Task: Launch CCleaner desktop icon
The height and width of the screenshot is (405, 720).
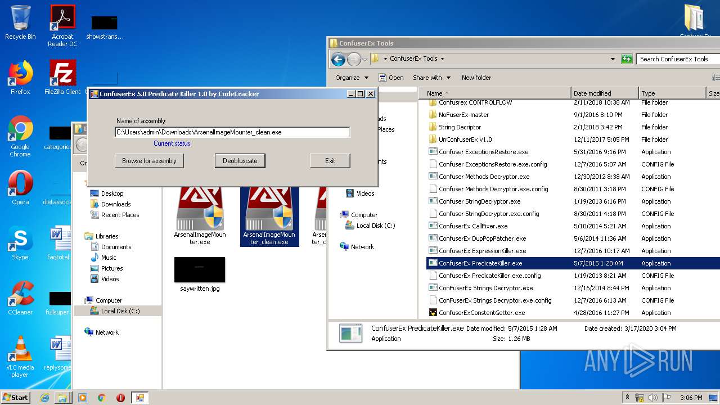Action: tap(20, 298)
